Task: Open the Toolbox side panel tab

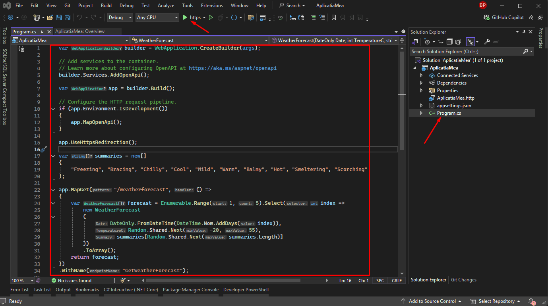Action: click(x=5, y=36)
